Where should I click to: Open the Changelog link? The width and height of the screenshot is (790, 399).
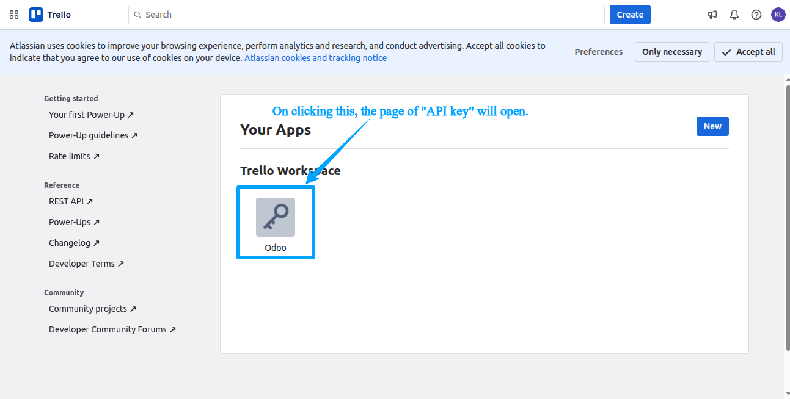(74, 243)
